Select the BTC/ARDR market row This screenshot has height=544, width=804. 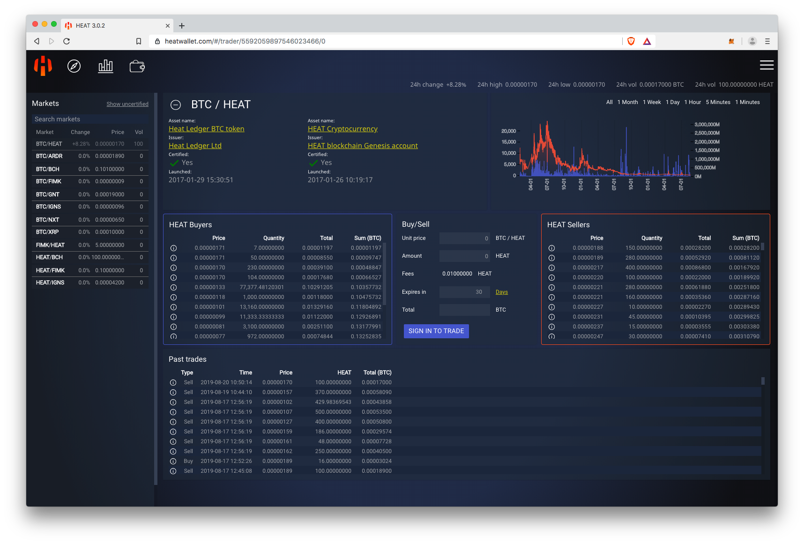(x=90, y=156)
